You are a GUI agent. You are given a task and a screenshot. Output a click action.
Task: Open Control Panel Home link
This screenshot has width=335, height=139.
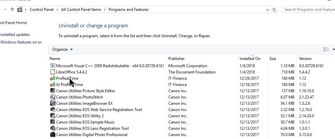pyautogui.click(x=13, y=23)
